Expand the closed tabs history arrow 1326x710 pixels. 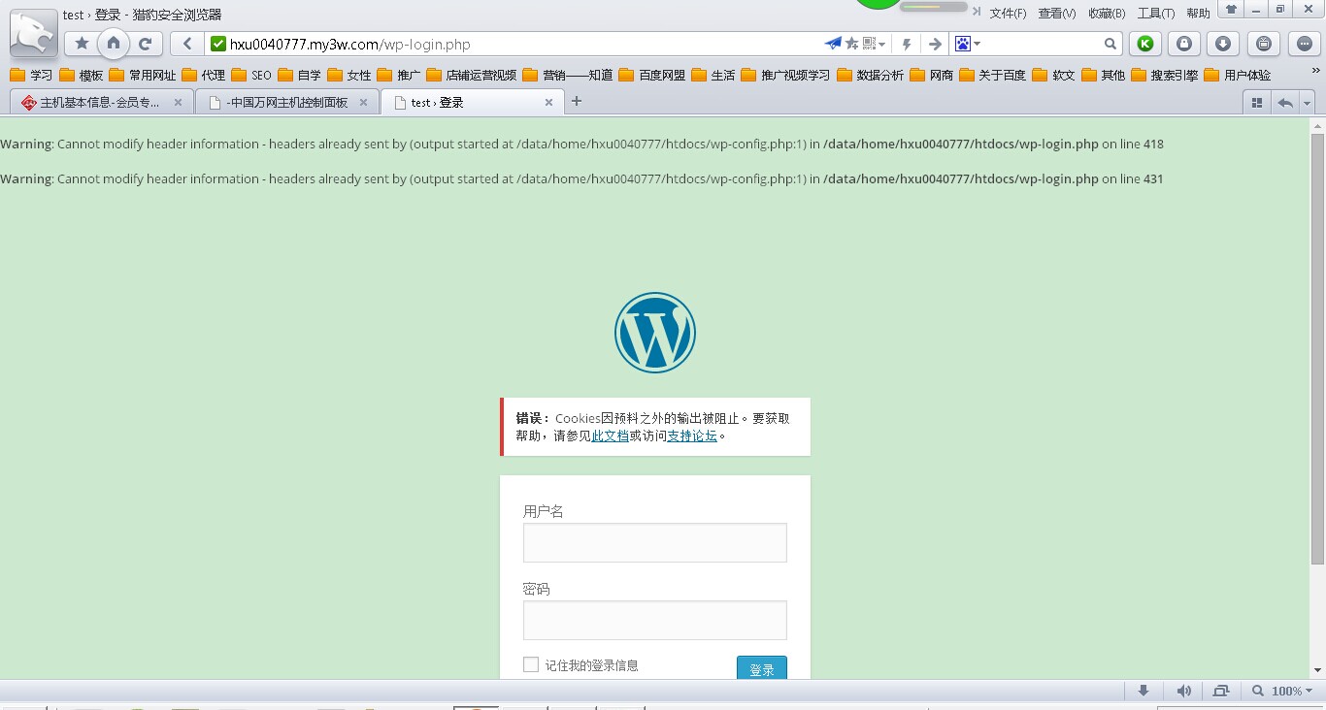1307,103
